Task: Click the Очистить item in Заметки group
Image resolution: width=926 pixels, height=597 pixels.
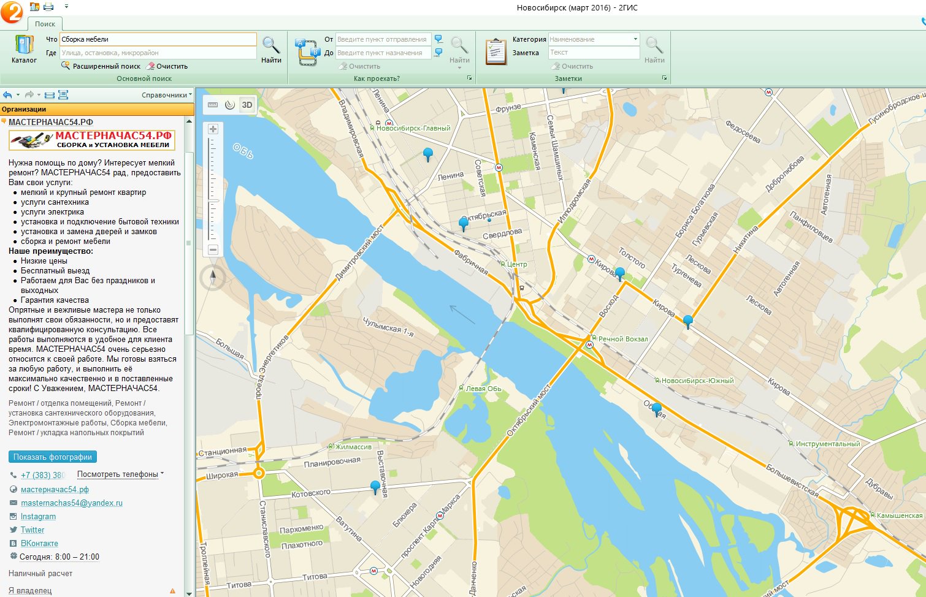Action: click(572, 66)
